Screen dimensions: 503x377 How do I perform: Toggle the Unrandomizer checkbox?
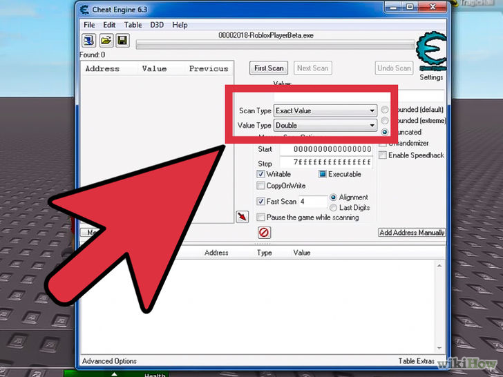coord(383,144)
